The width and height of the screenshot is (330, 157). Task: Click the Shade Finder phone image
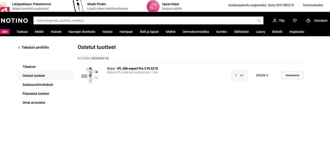[78, 6]
